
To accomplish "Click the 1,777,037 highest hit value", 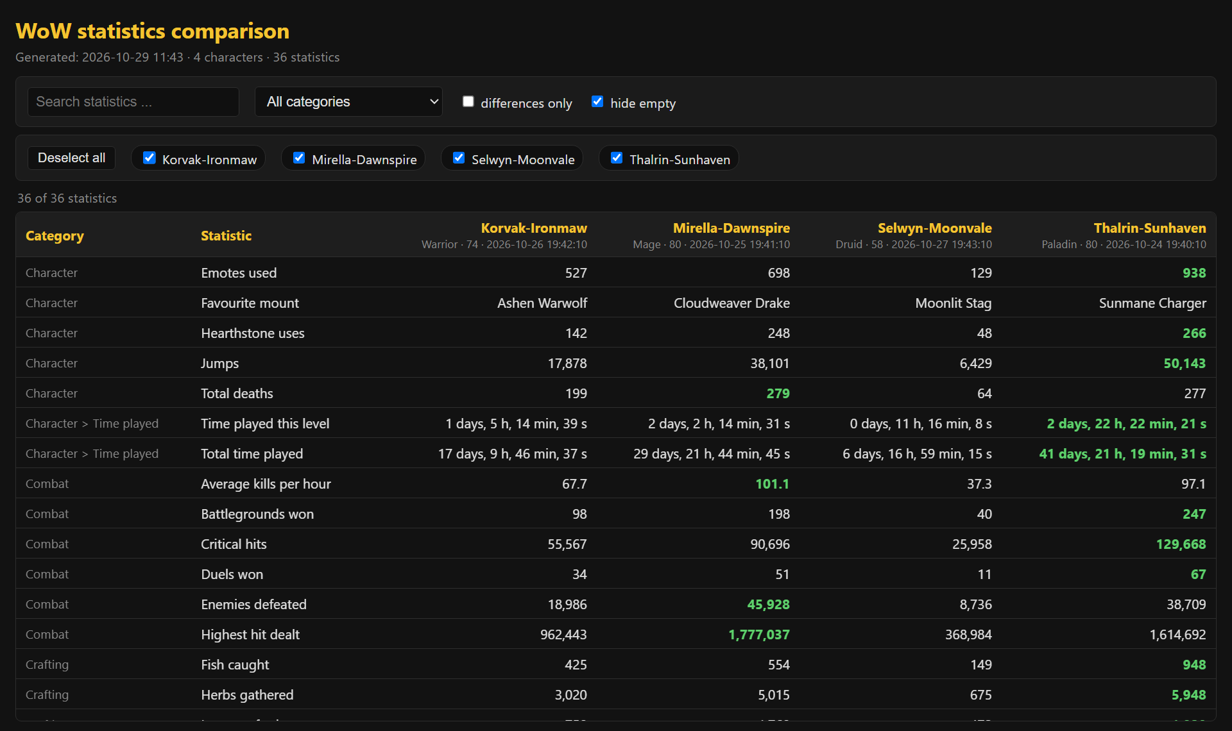I will [758, 635].
